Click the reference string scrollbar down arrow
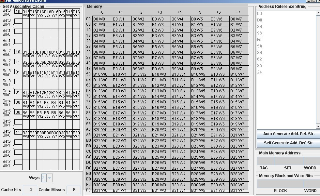The height and width of the screenshot is (196, 320). point(317,126)
